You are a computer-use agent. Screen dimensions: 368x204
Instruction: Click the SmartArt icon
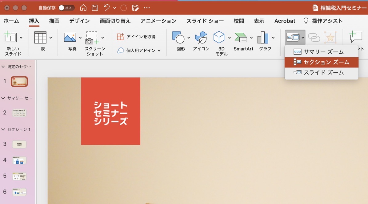click(x=241, y=38)
